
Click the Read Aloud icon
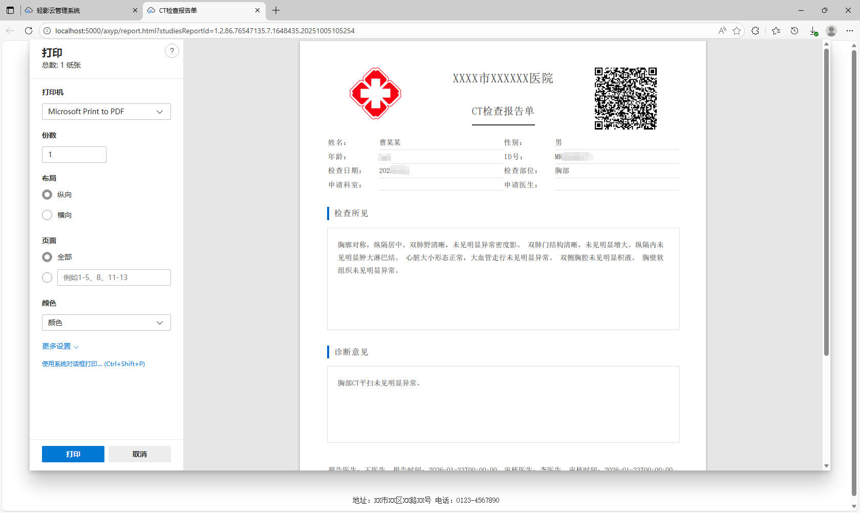tap(722, 31)
